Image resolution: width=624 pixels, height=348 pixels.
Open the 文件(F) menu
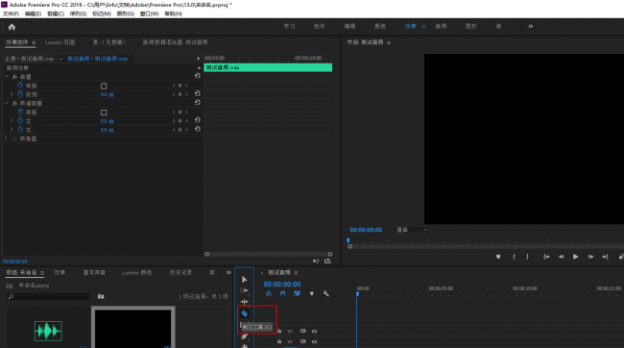pos(11,13)
